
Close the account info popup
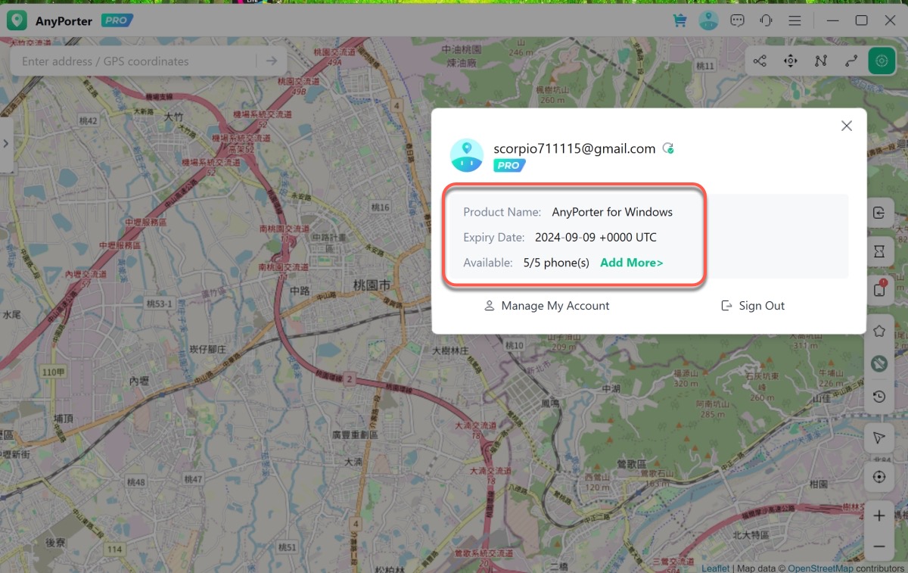(847, 126)
